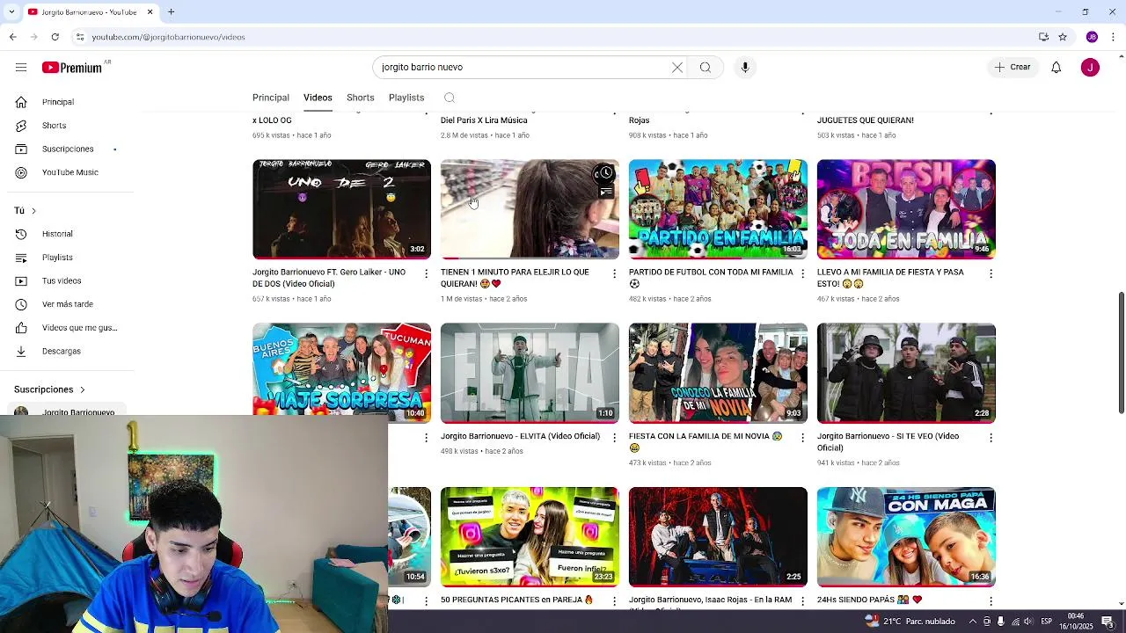
Task: Open options for FIESTA CON LA FAMILIA video
Action: point(802,437)
